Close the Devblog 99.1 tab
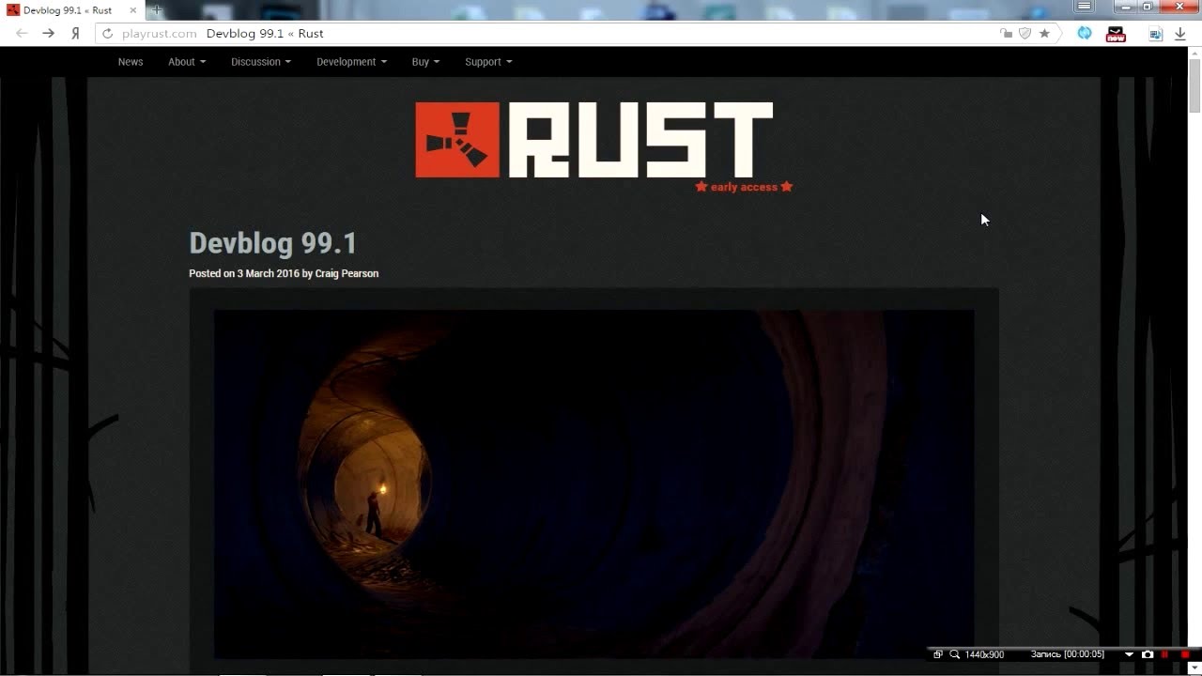 (x=133, y=9)
